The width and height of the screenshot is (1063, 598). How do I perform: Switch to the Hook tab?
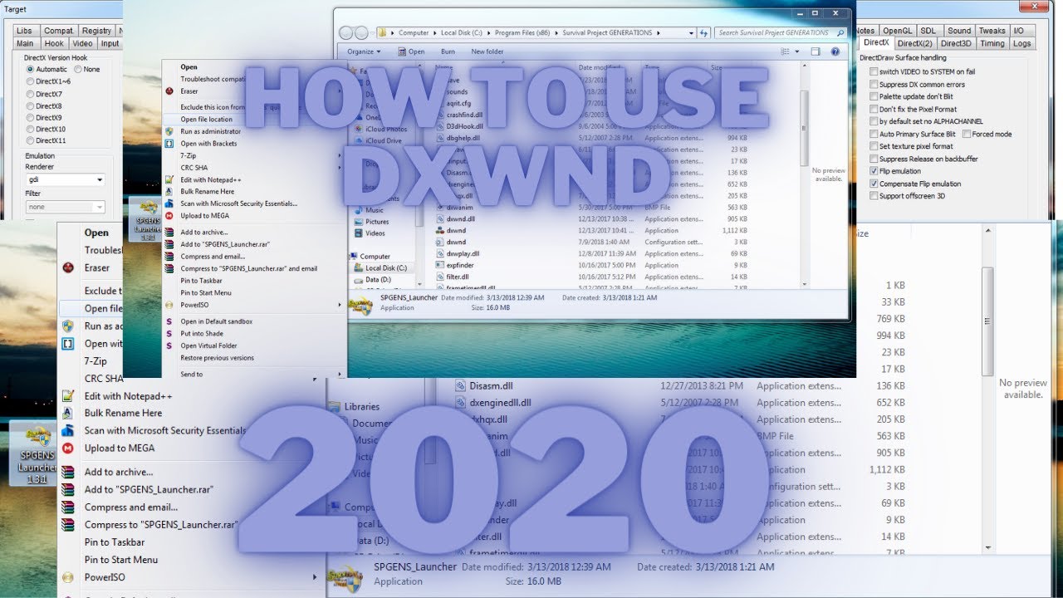coord(54,43)
